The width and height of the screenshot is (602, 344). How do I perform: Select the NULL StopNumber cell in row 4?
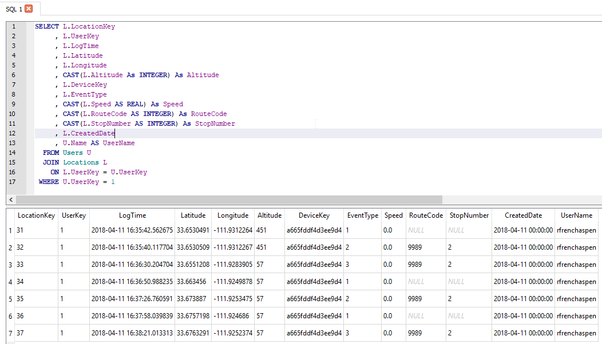coord(469,282)
